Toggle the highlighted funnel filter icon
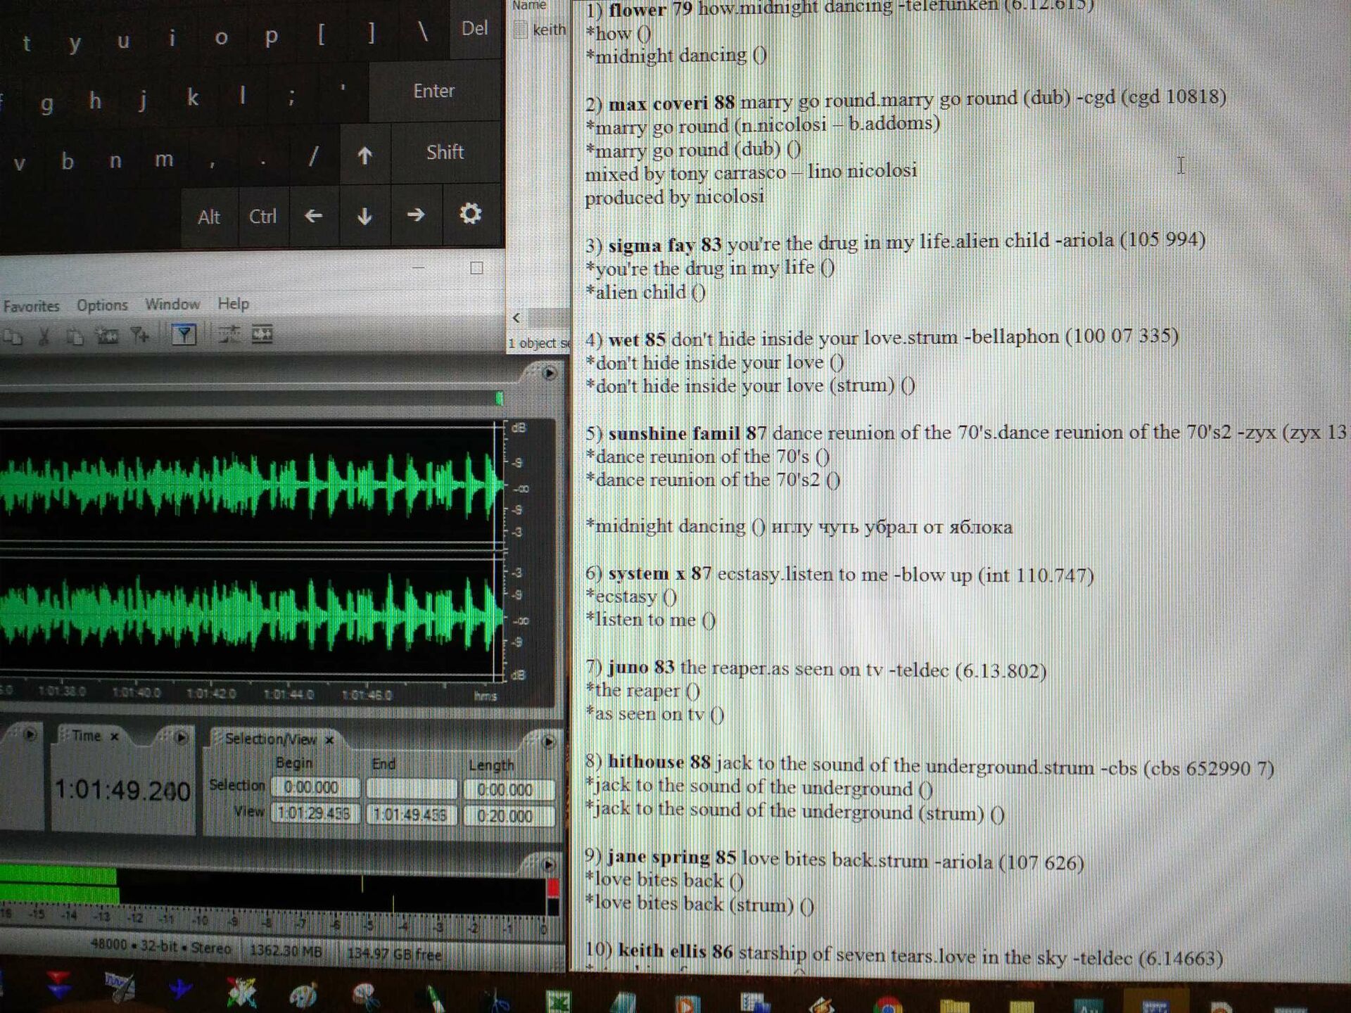Screen dimensions: 1351x1013 pyautogui.click(x=184, y=335)
